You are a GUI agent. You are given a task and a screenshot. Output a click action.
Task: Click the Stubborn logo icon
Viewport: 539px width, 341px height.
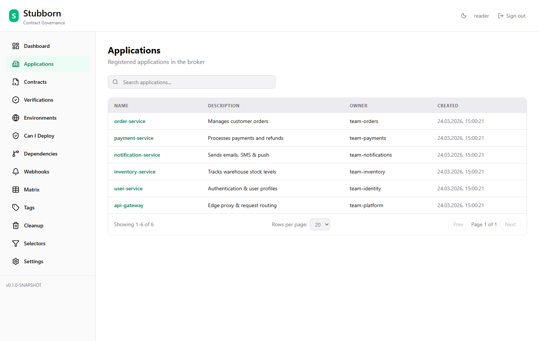click(x=13, y=15)
